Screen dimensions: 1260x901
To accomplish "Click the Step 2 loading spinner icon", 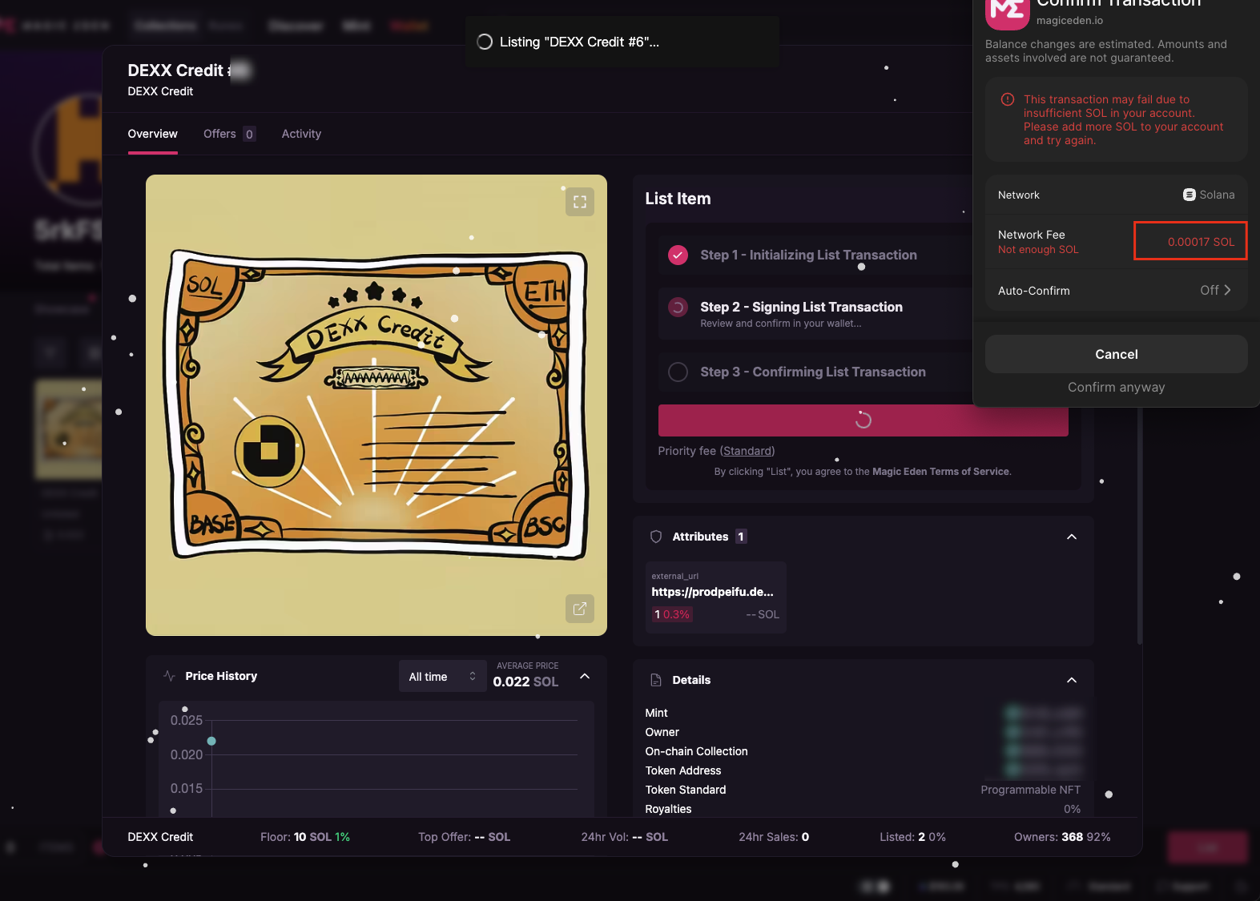I will (678, 307).
